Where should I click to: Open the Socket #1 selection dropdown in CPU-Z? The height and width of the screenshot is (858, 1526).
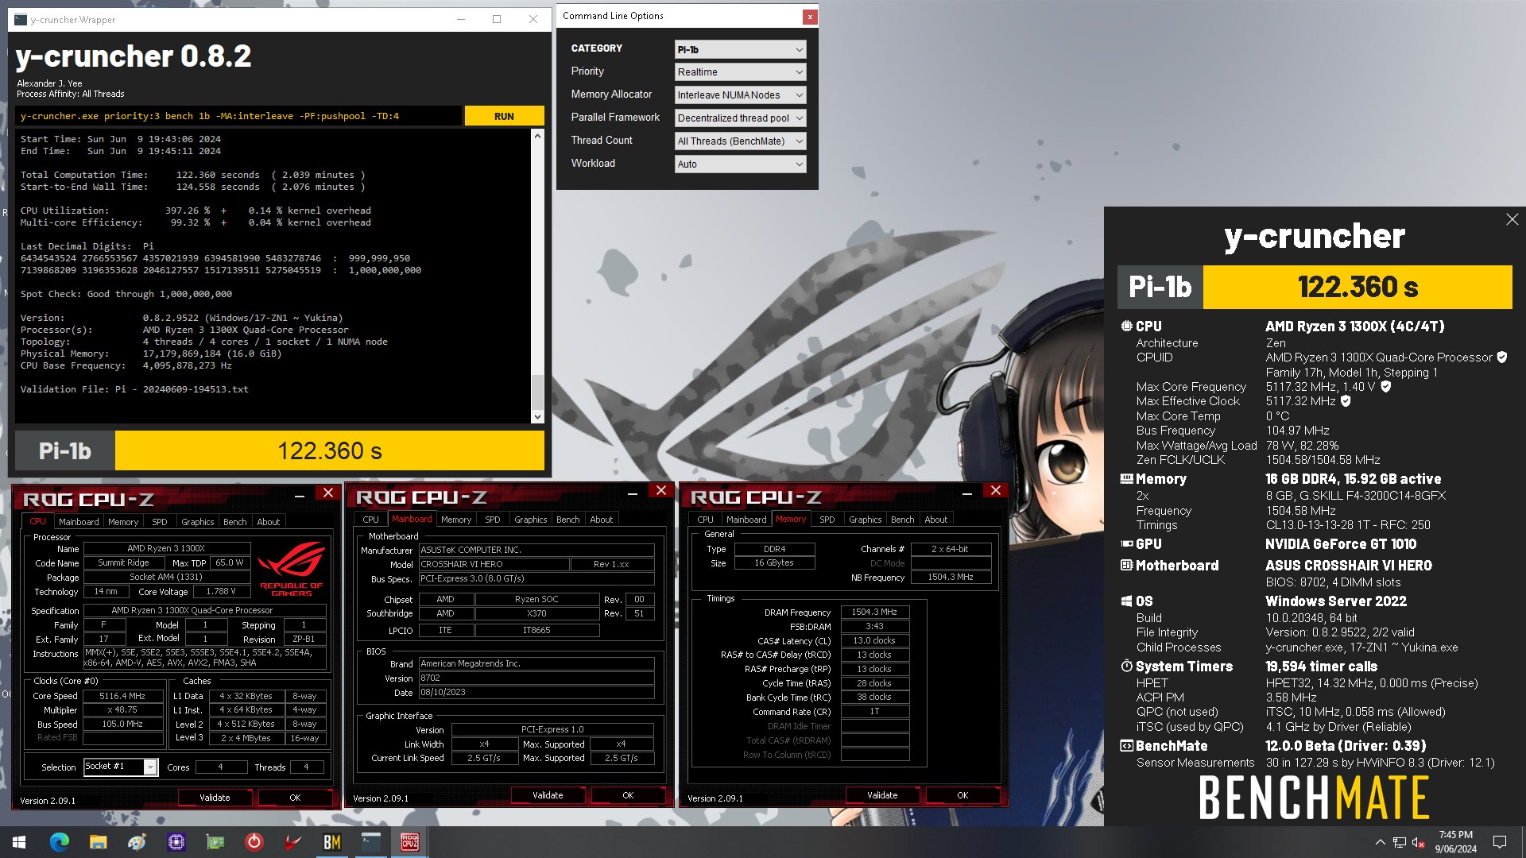tap(120, 767)
